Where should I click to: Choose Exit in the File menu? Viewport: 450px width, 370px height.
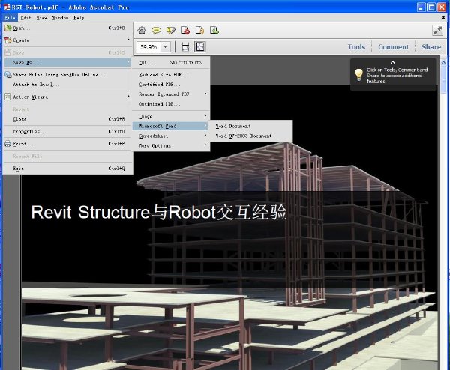point(67,169)
